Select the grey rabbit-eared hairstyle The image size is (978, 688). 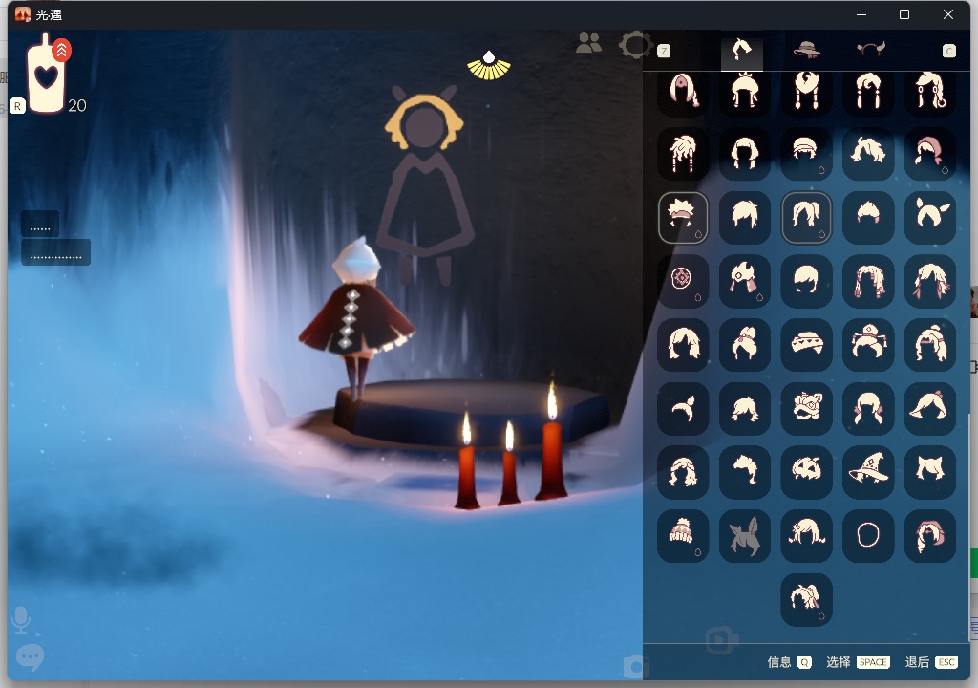tap(745, 536)
